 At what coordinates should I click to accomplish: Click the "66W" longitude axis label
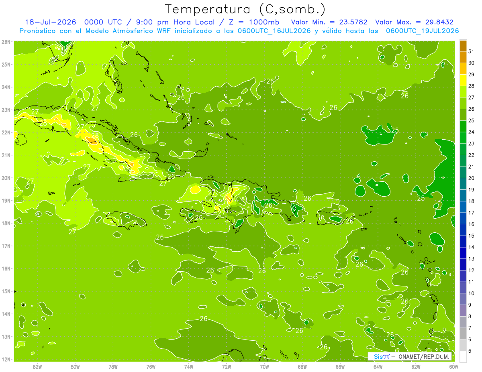[340, 366]
